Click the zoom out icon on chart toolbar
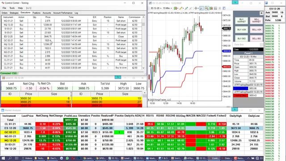286x161 pixels. (191, 8)
